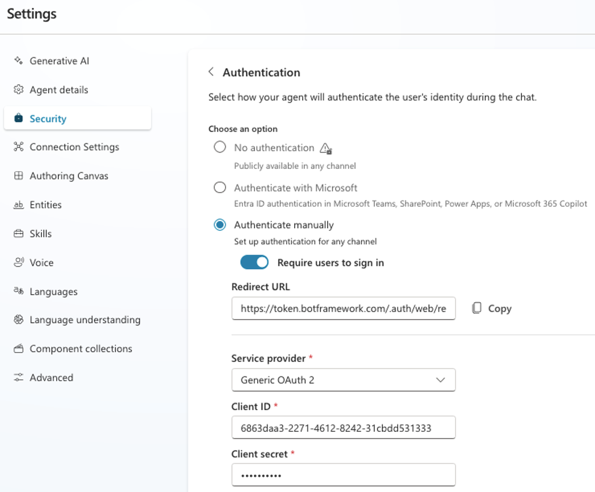Viewport: 595px width, 492px height.
Task: Click the Security lock icon
Action: (18, 118)
